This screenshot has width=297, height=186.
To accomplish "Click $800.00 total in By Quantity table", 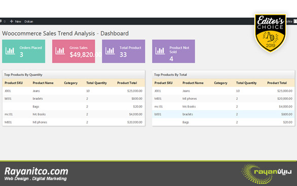I will click(x=137, y=99).
